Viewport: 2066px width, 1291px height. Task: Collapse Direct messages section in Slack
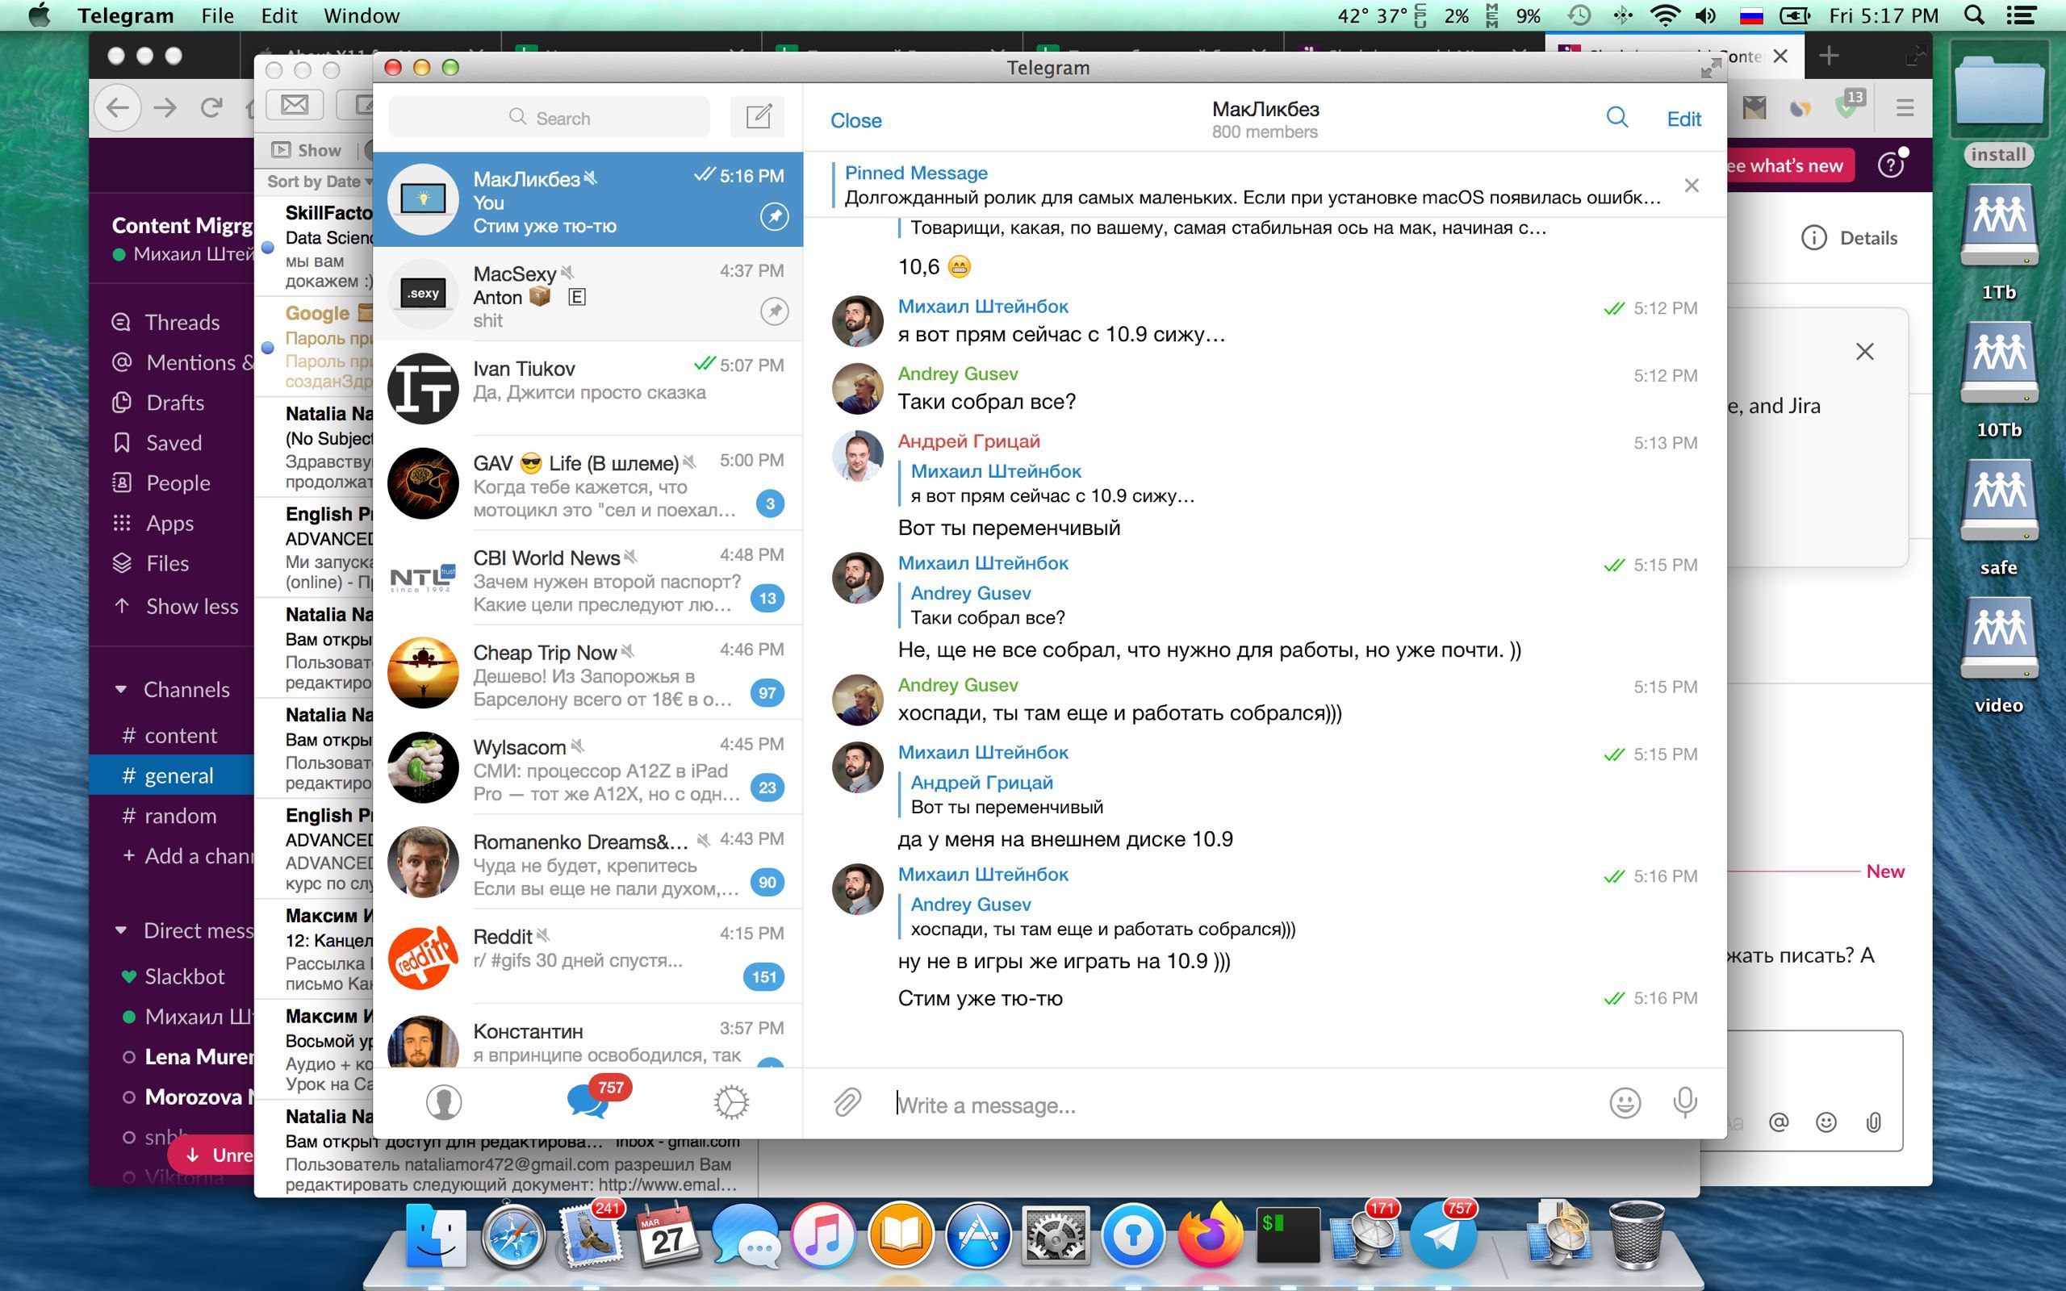pyautogui.click(x=120, y=930)
